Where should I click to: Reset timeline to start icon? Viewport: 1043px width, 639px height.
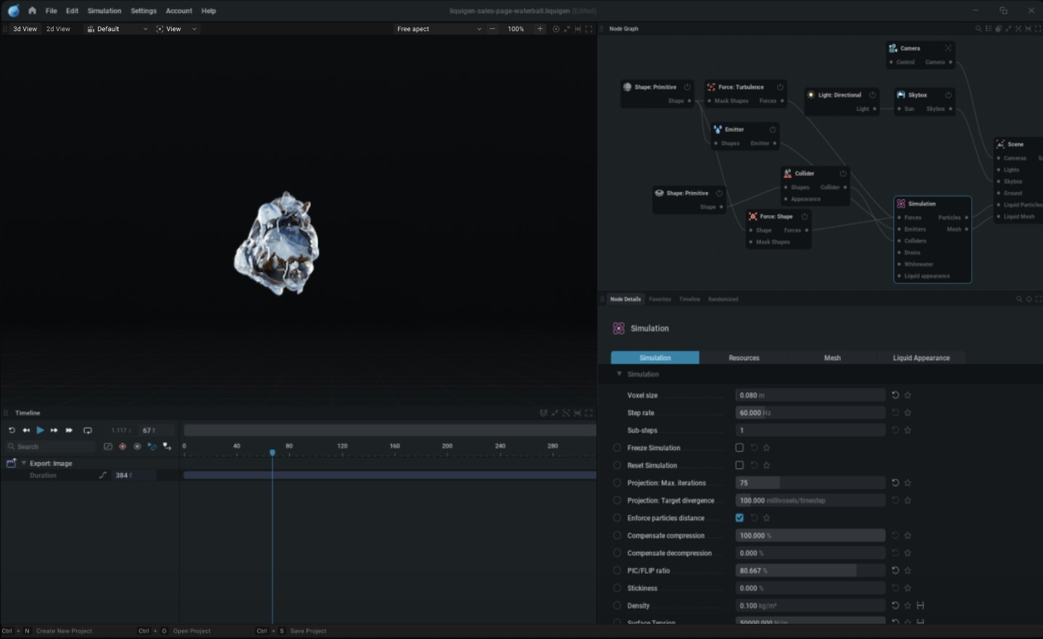(12, 430)
